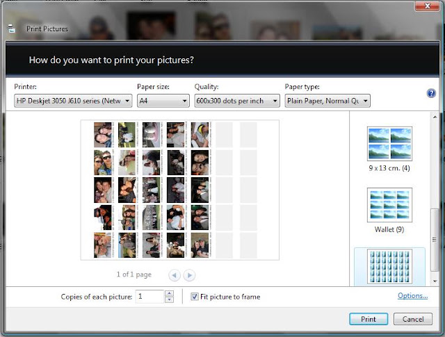Screen dimensions: 445x337
Task: Open the Quality dropdown
Action: tap(237, 101)
